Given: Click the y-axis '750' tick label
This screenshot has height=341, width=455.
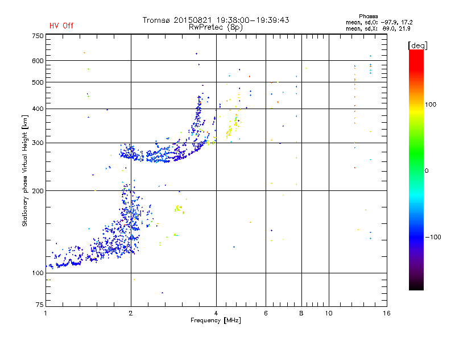Looking at the screenshot, I should (x=38, y=36).
